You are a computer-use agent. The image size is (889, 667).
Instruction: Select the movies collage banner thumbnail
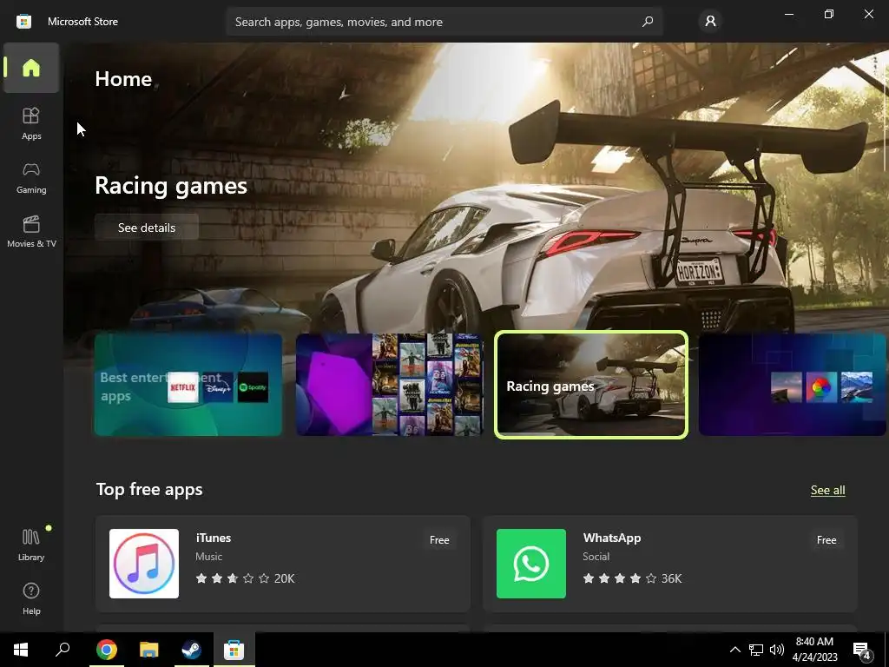pyautogui.click(x=390, y=385)
